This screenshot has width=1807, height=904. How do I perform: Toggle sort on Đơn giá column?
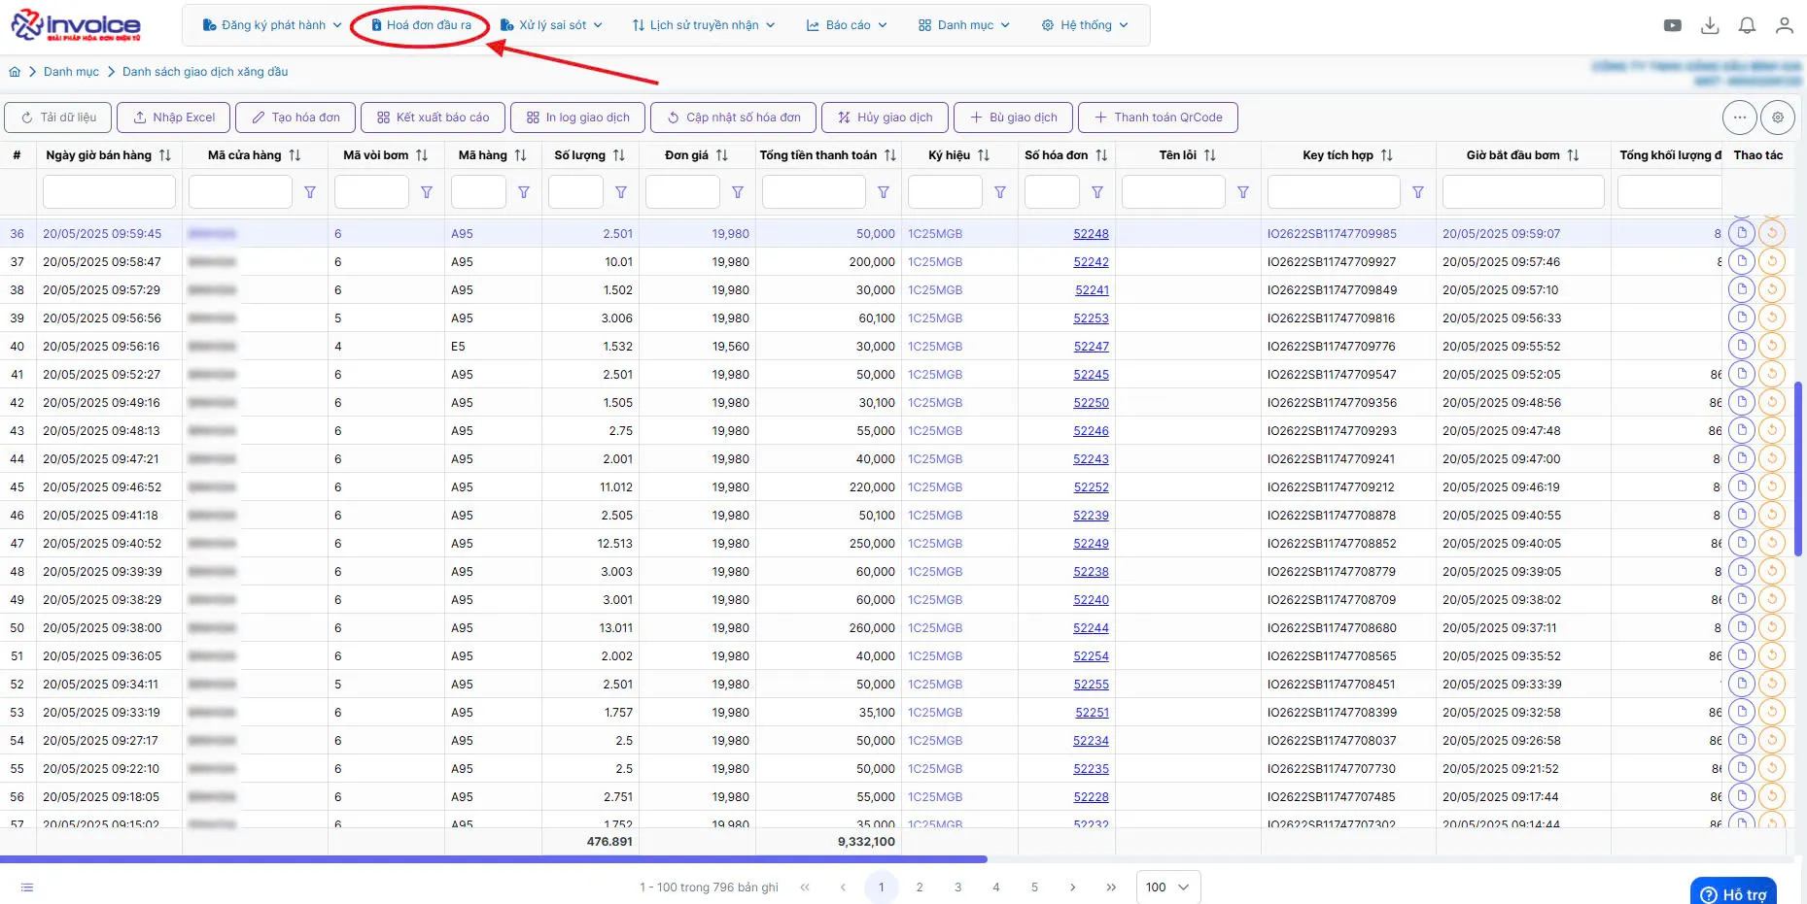point(722,155)
